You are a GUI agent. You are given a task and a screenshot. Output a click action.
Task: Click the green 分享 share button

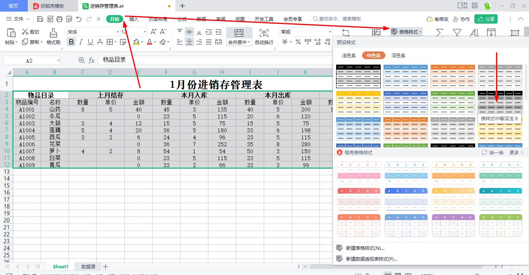(486, 19)
